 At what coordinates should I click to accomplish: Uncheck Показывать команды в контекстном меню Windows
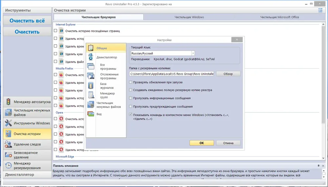(131, 114)
